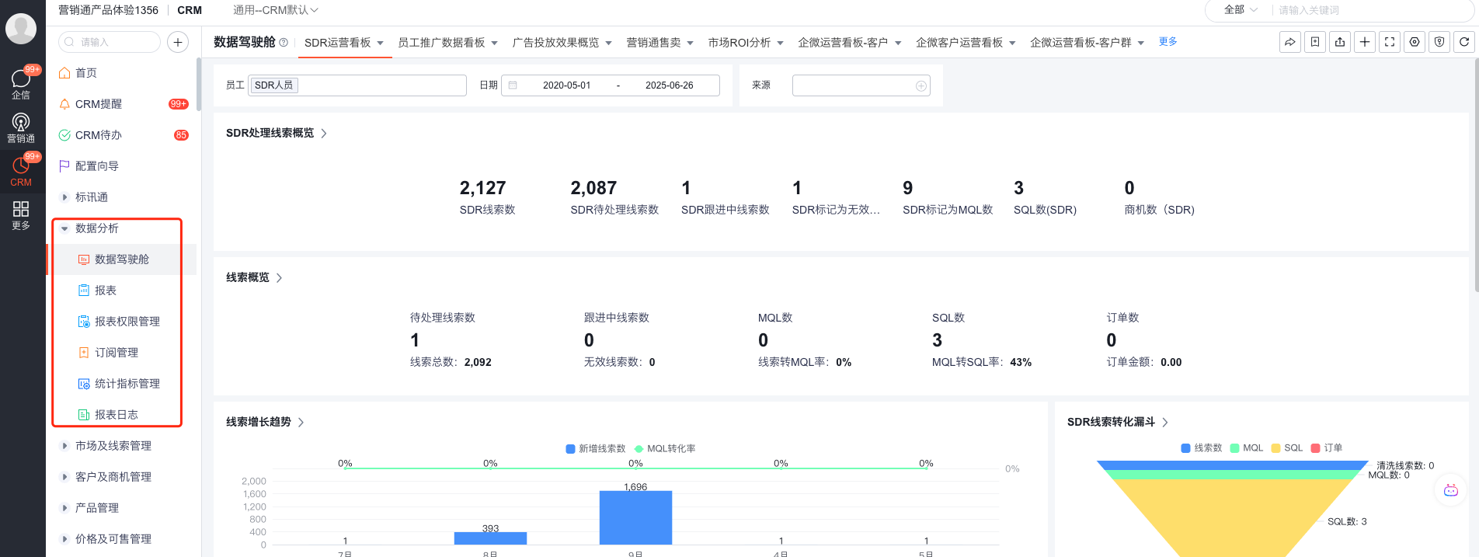Select CRM icon in left rail
Image resolution: width=1479 pixels, height=557 pixels.
click(21, 171)
